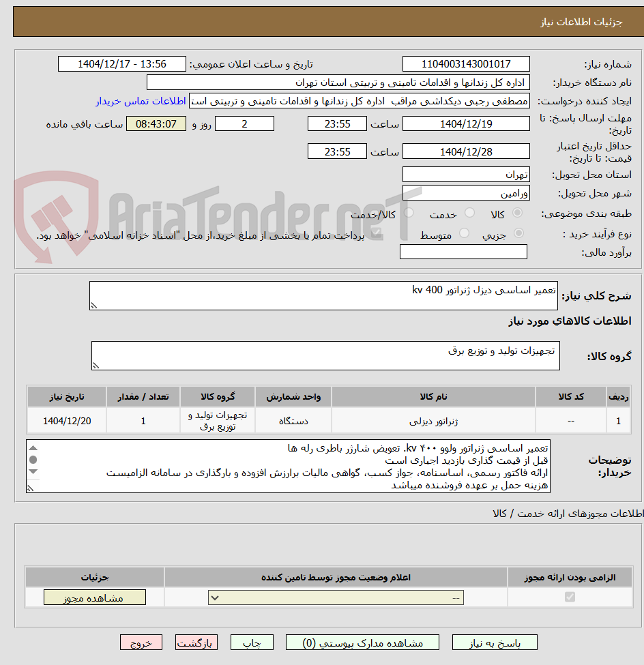Click the buyer organization name field
The width and height of the screenshot is (644, 665).
pyautogui.click(x=338, y=83)
